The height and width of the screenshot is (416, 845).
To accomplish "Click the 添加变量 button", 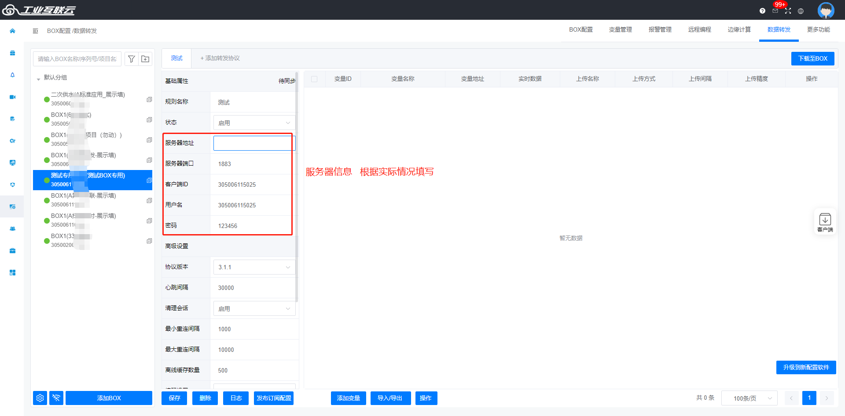I will (x=349, y=398).
